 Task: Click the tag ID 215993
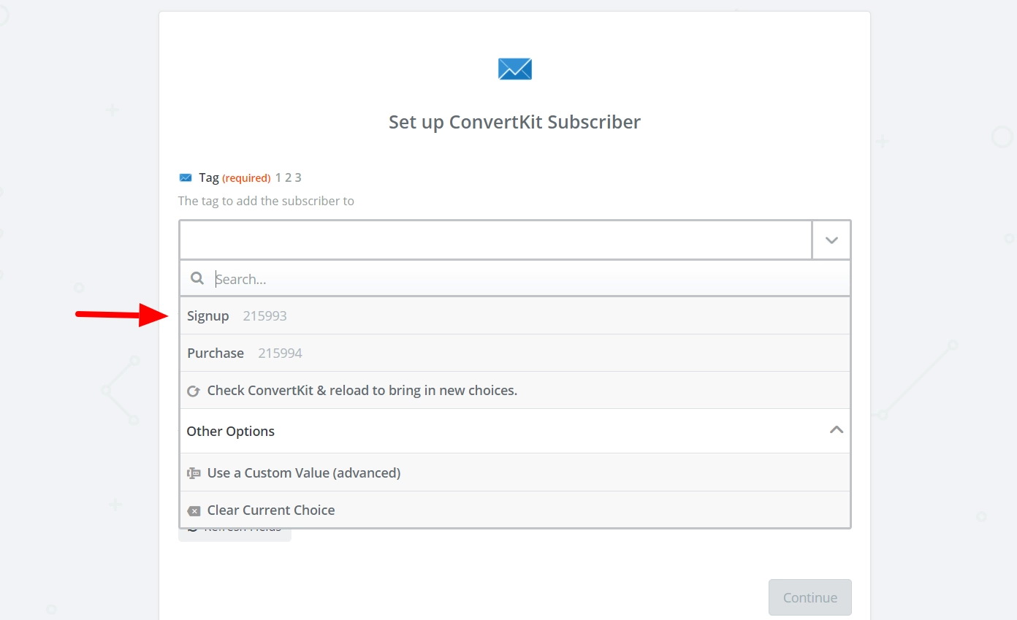pos(264,316)
